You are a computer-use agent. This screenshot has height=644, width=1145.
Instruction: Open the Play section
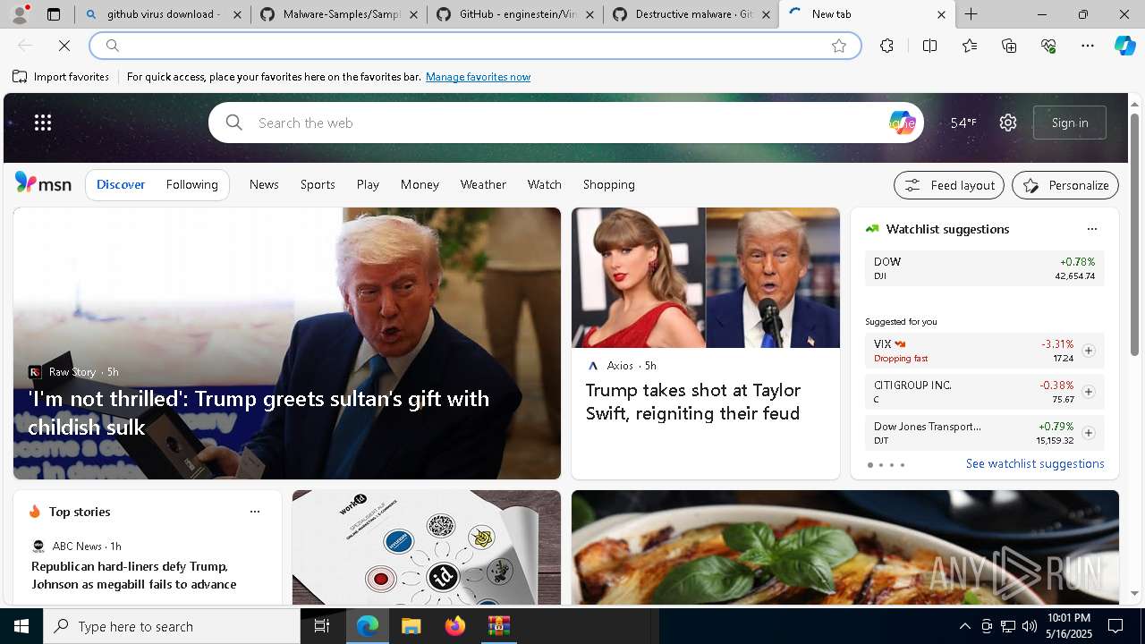[x=368, y=184]
